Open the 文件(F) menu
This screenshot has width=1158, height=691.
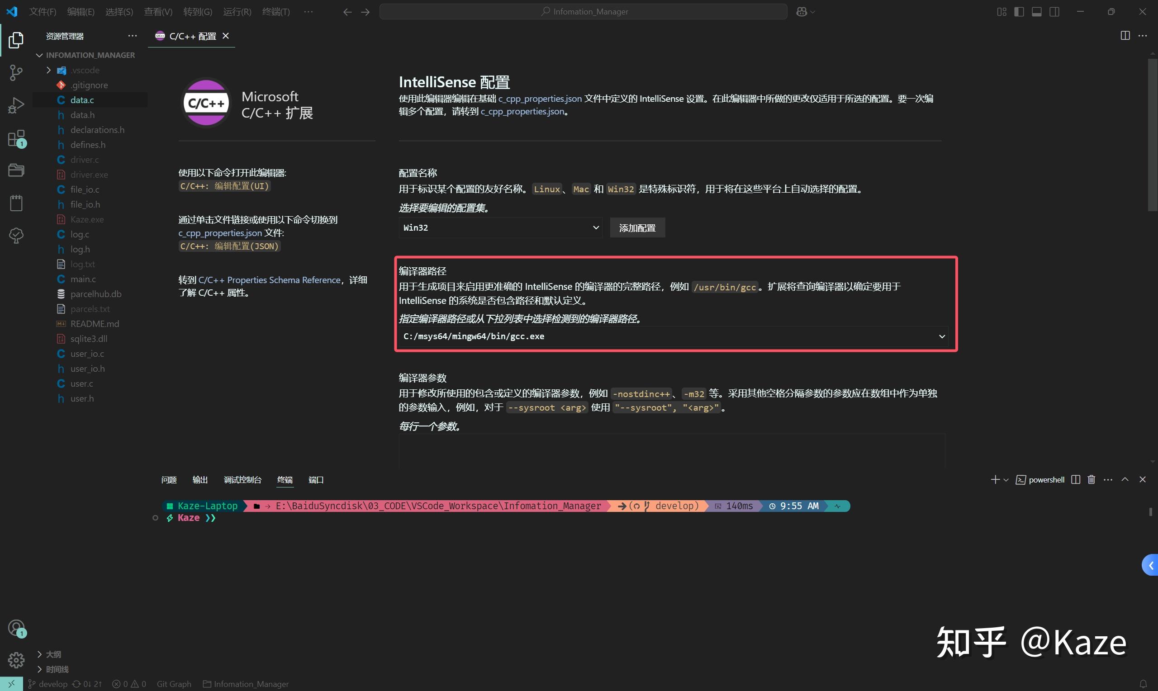43,12
